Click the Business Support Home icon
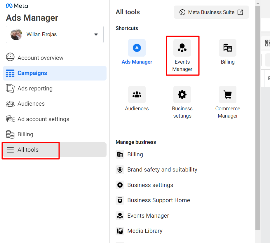The height and width of the screenshot is (243, 270). [x=120, y=200]
